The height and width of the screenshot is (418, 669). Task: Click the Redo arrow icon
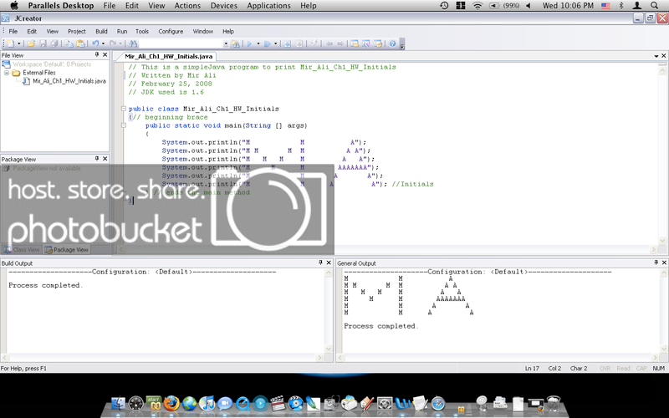pos(113,43)
